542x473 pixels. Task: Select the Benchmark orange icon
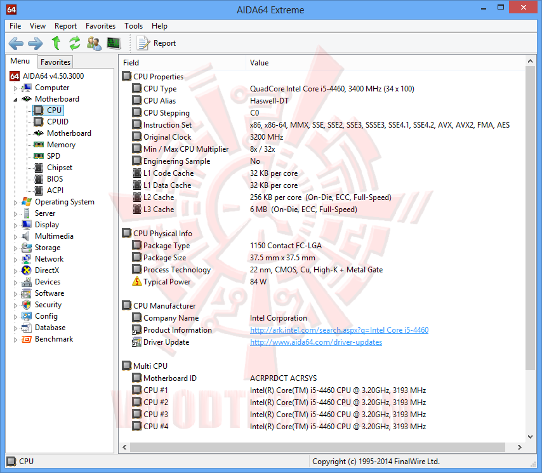pos(27,339)
